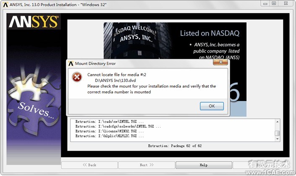Click the Next button
The width and height of the screenshot is (296, 176).
pos(147,165)
